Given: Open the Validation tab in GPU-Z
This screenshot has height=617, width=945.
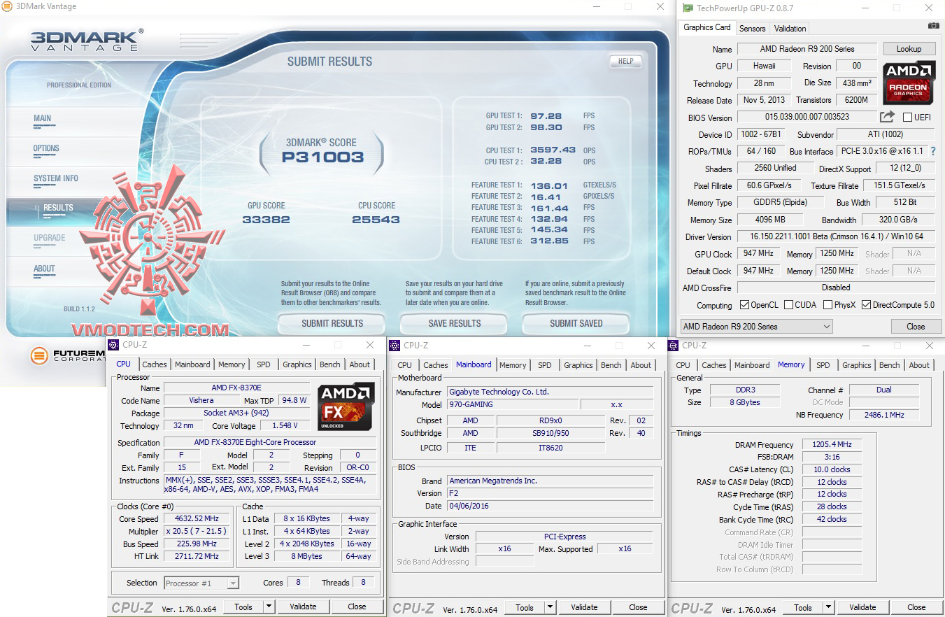Looking at the screenshot, I should click(x=790, y=29).
